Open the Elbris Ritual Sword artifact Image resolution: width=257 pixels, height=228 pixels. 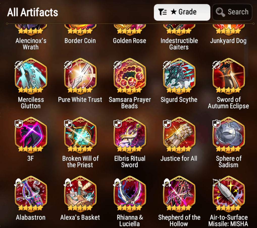130,135
